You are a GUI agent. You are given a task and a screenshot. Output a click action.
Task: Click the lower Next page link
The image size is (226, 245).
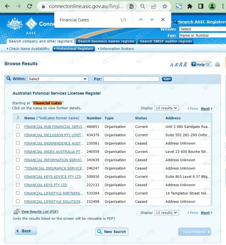(205, 213)
